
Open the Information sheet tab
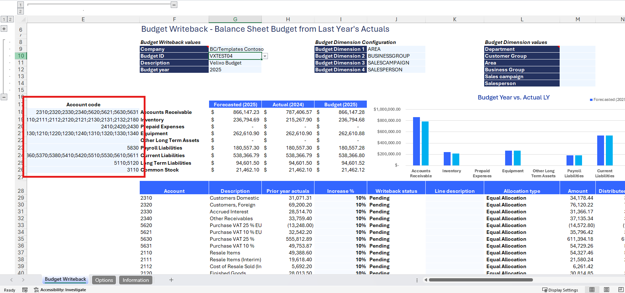136,280
